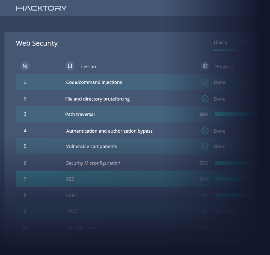The image size is (270, 255).
Task: Click the Web Security heading
Action: 37,43
